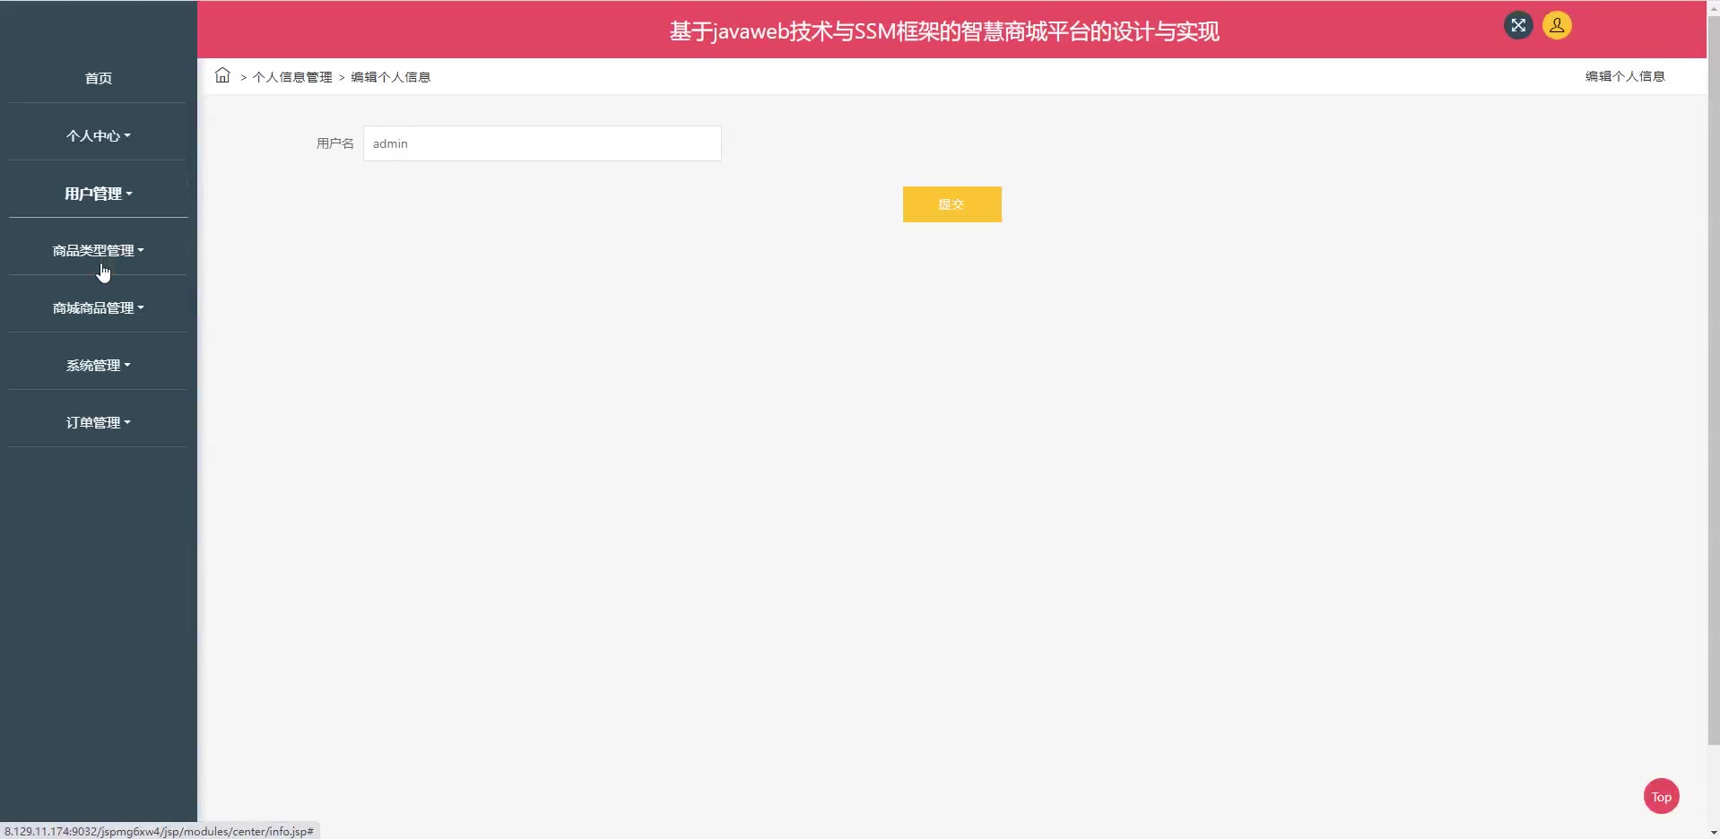Open the user profile avatar icon
Viewport: 1720px width, 839px height.
[x=1557, y=25]
